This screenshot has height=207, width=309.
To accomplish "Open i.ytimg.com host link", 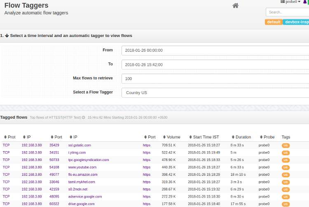I will pyautogui.click(x=77, y=153).
